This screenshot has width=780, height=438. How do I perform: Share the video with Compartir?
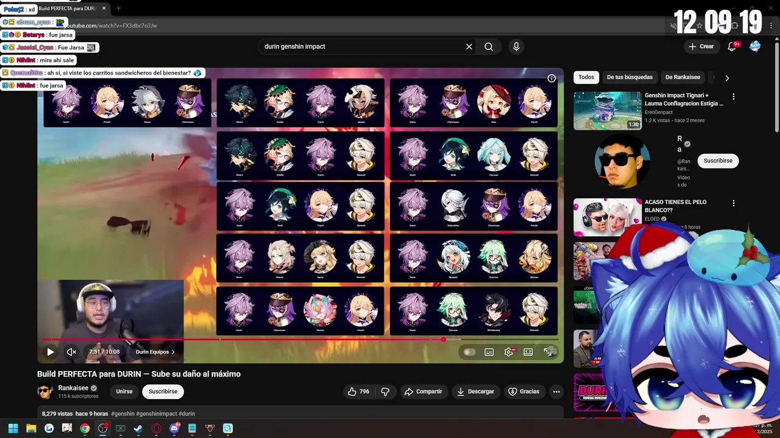pos(424,391)
